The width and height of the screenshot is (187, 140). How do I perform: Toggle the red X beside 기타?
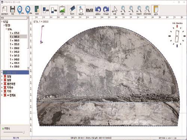click(5, 91)
